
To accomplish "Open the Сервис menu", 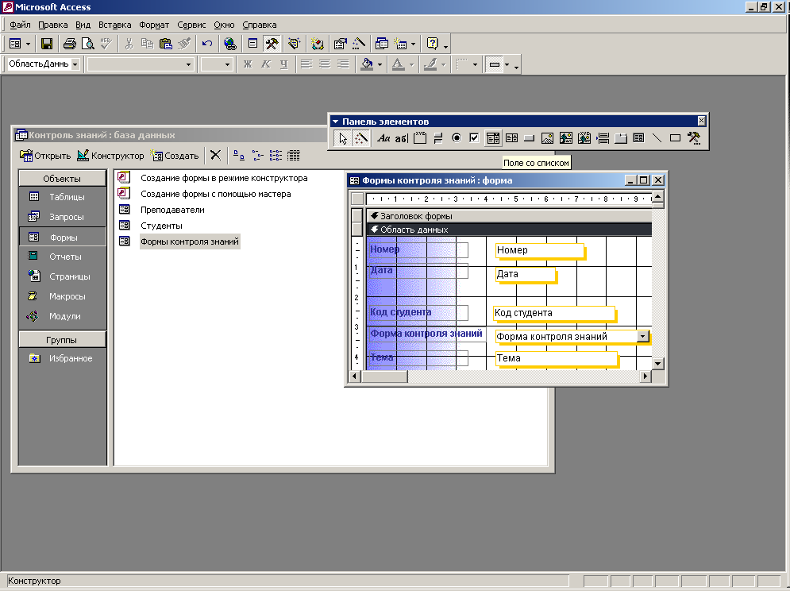I will [x=191, y=25].
